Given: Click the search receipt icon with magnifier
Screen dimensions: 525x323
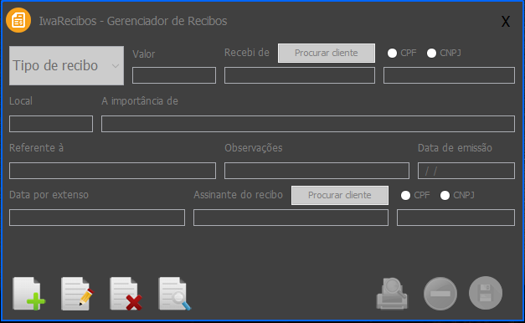Looking at the screenshot, I should point(174,294).
